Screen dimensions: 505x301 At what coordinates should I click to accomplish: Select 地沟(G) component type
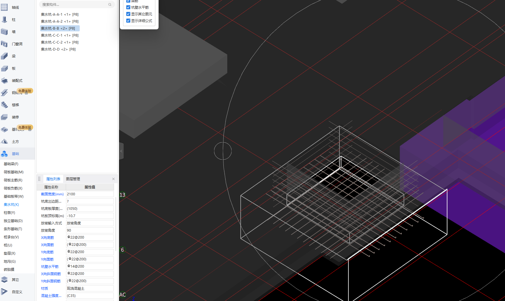tap(10, 262)
